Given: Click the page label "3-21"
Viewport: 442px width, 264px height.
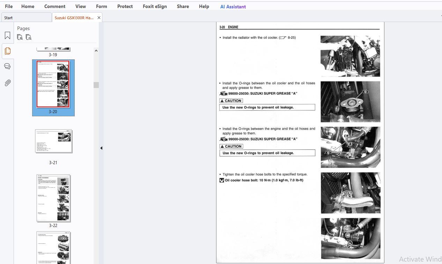Looking at the screenshot, I should pos(53,163).
